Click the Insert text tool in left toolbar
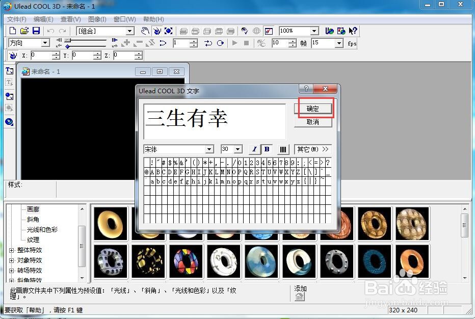The height and width of the screenshot is (319, 475). coord(9,71)
